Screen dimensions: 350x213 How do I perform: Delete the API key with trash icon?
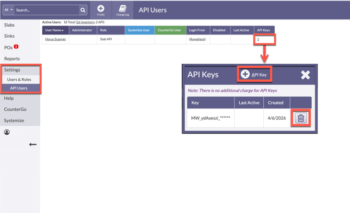pos(301,118)
